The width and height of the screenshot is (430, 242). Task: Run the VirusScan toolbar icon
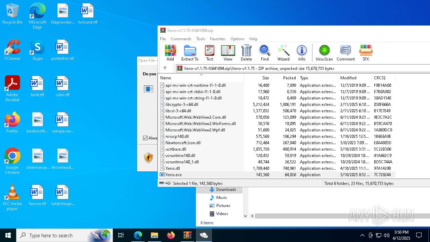[x=324, y=53]
